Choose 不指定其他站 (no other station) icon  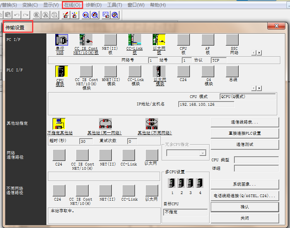[x=59, y=124]
